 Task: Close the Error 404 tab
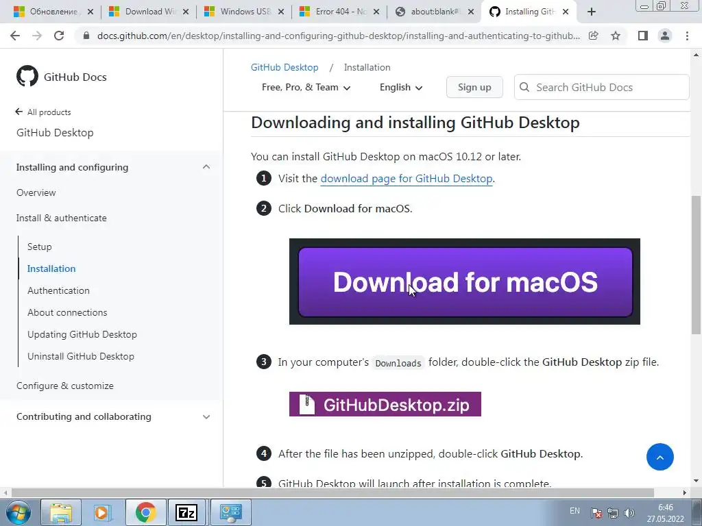coord(376,12)
